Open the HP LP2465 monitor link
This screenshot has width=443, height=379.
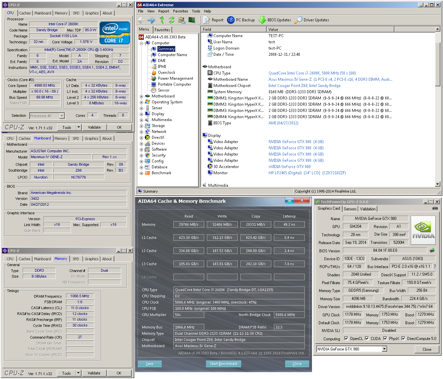point(307,173)
